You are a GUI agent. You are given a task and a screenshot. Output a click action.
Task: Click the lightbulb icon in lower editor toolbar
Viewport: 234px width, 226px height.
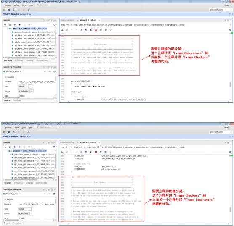[110, 152]
